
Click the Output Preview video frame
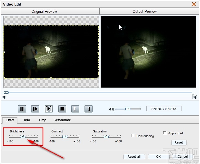coord(148,52)
